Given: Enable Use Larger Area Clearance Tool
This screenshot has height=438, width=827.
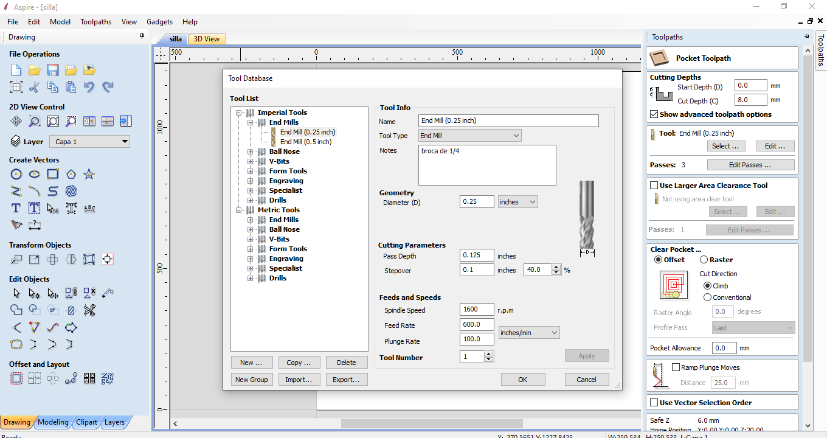Looking at the screenshot, I should [x=654, y=186].
